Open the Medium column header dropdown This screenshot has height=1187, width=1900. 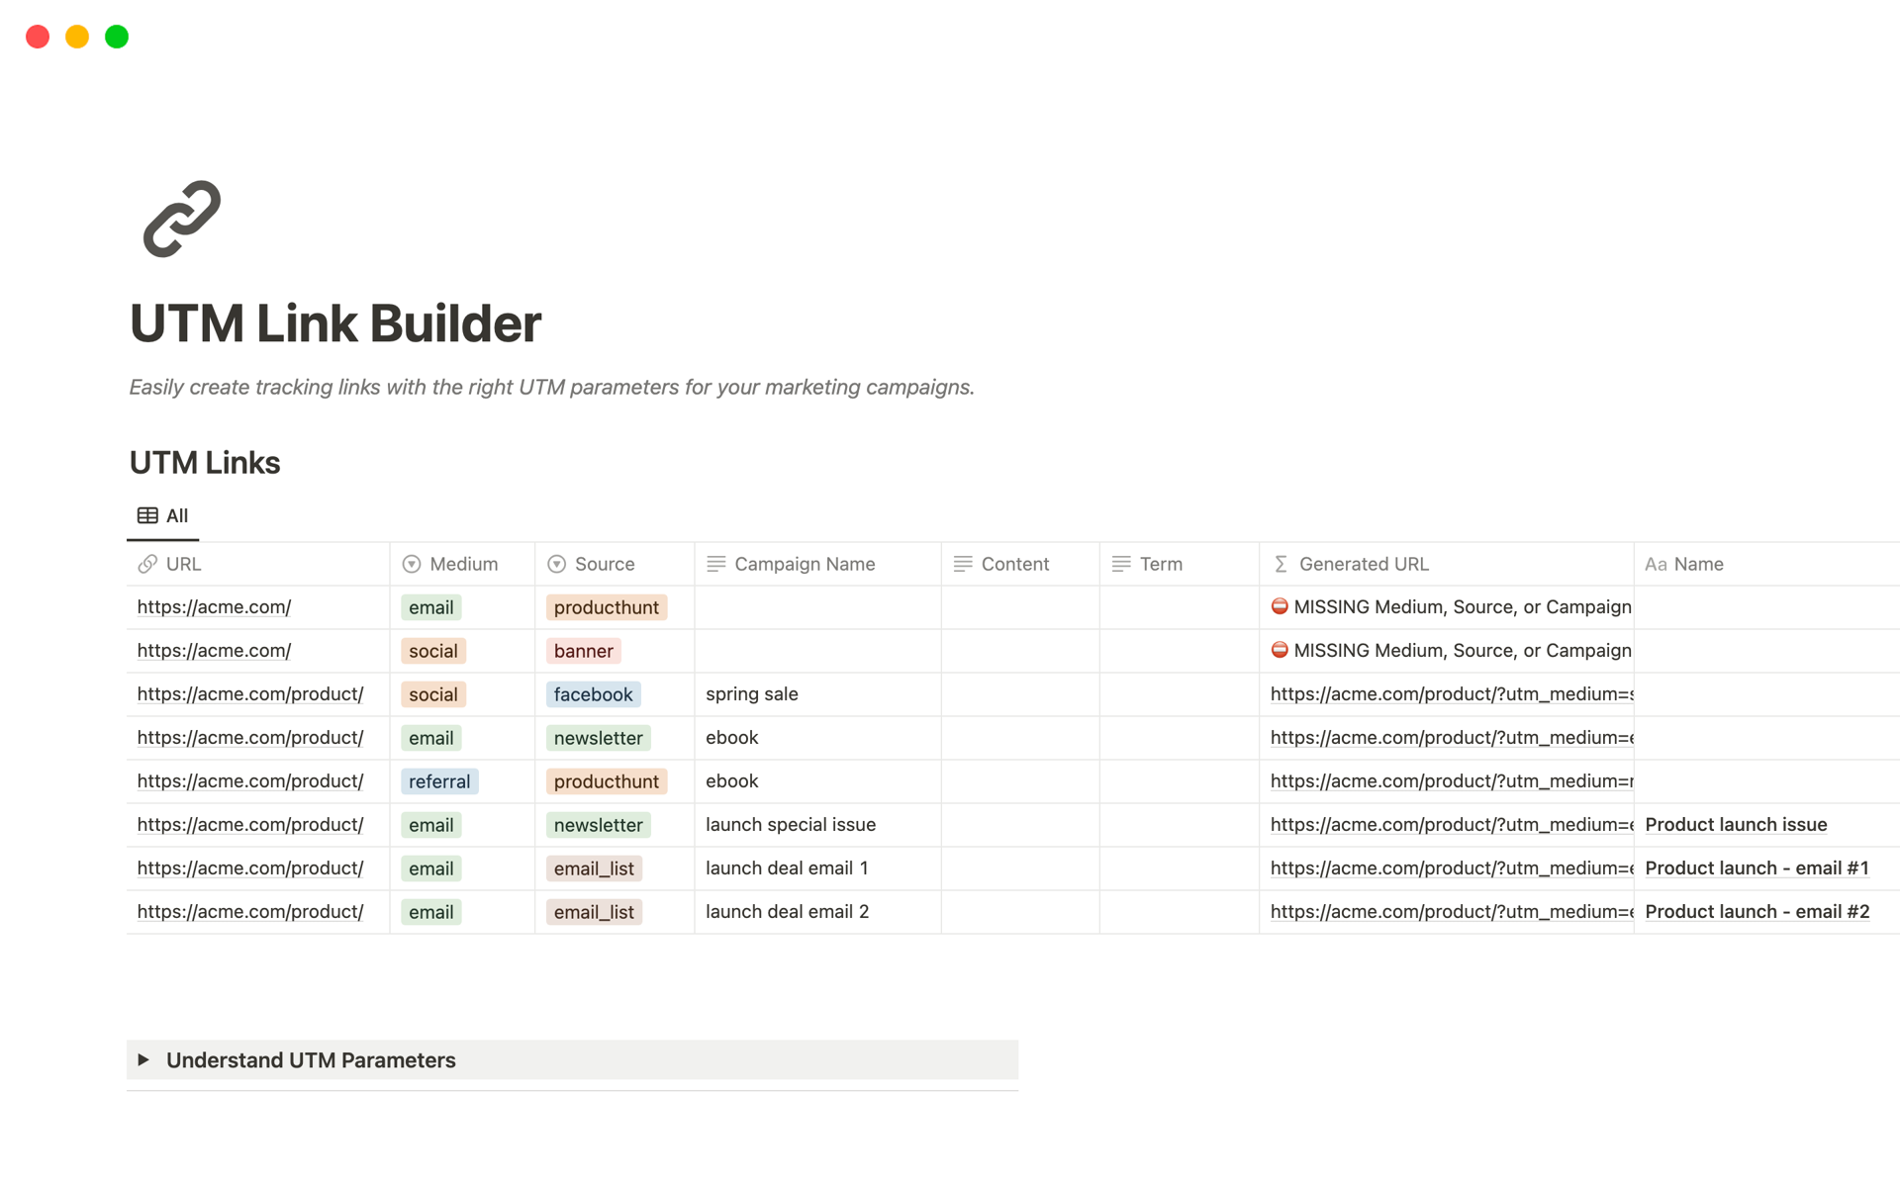pyautogui.click(x=462, y=563)
